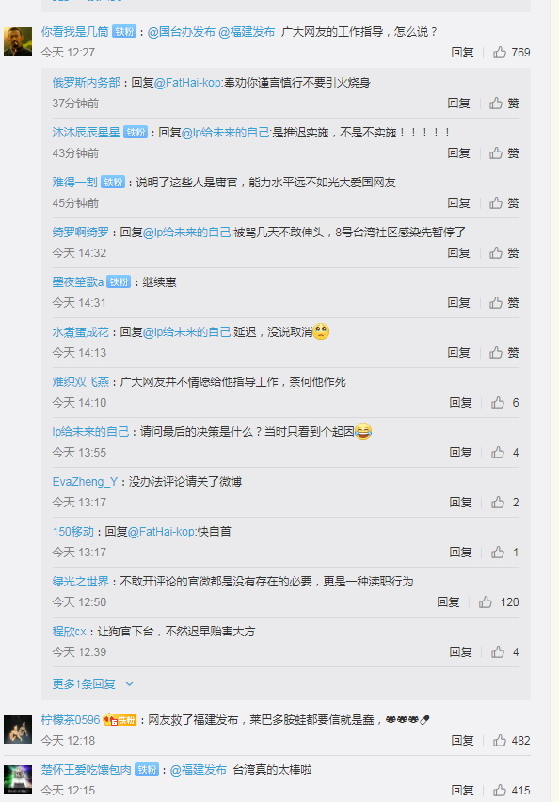Like 绿光之世界's reply with 120 likes
This screenshot has width=559, height=802.
click(x=499, y=602)
